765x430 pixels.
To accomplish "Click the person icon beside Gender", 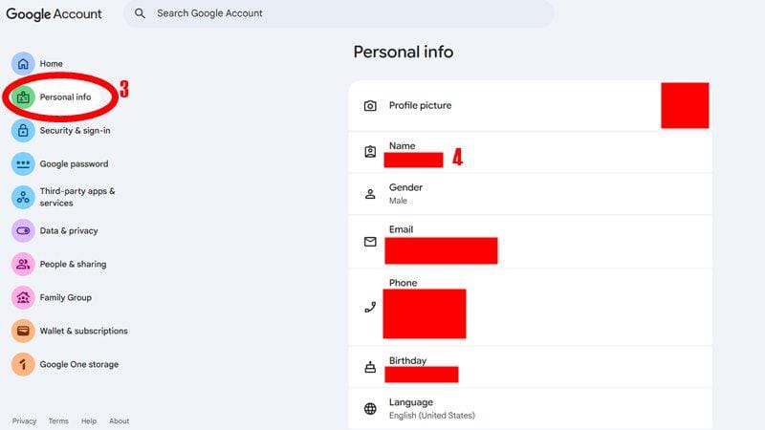I will coord(370,194).
